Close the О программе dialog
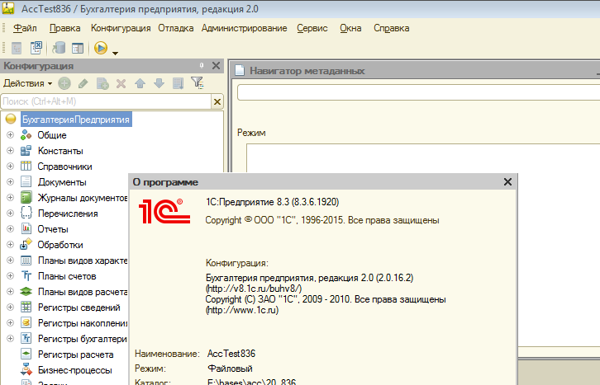 507,182
